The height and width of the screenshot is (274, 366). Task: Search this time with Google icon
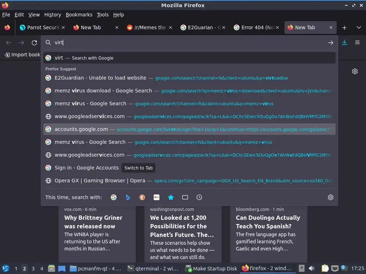click(114, 197)
